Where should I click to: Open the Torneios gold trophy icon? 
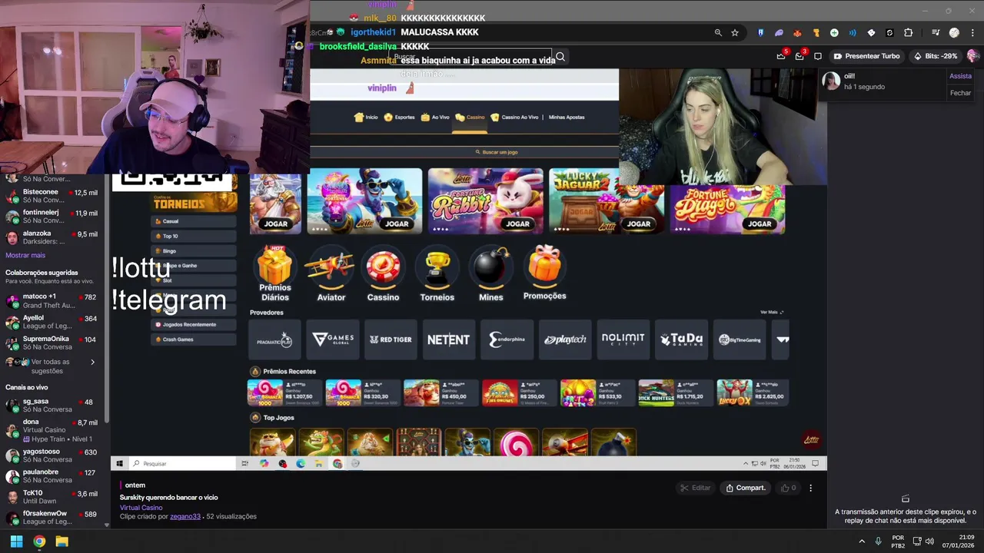click(437, 267)
